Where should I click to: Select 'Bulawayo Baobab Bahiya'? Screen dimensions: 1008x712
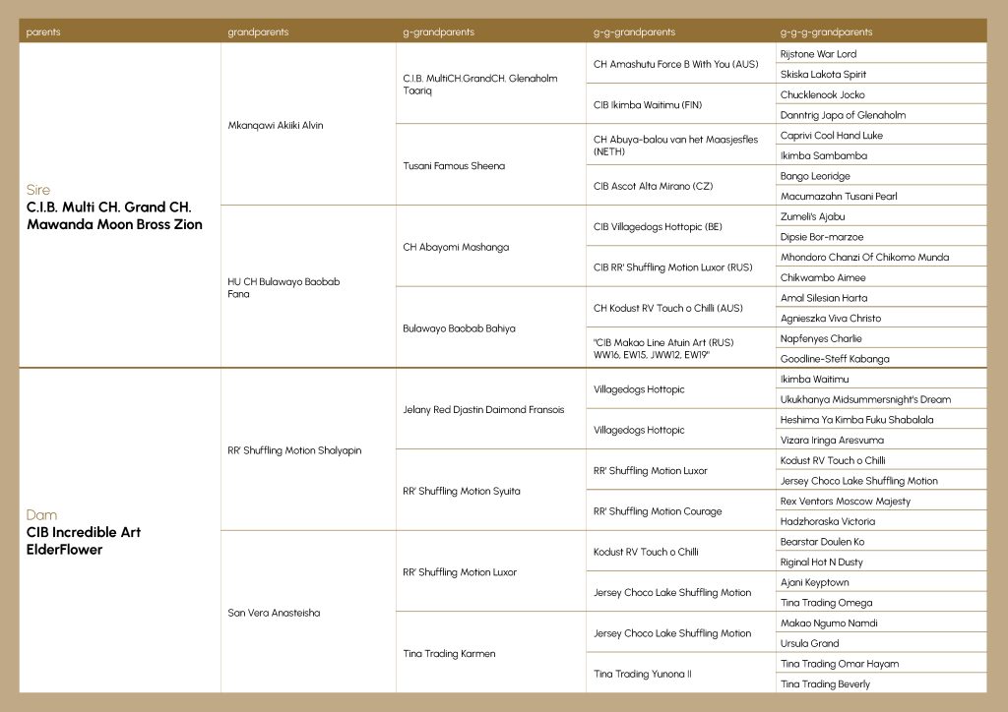pyautogui.click(x=459, y=328)
